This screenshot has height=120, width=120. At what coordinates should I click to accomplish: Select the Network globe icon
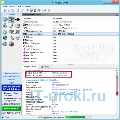pyautogui.click(x=5, y=38)
